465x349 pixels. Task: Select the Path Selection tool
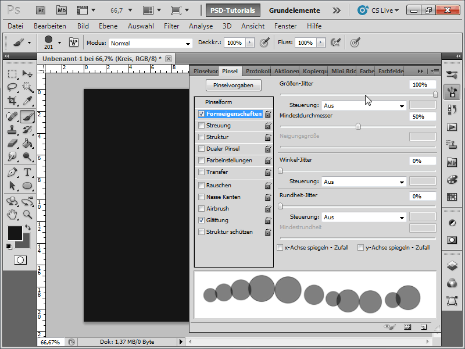click(x=12, y=186)
